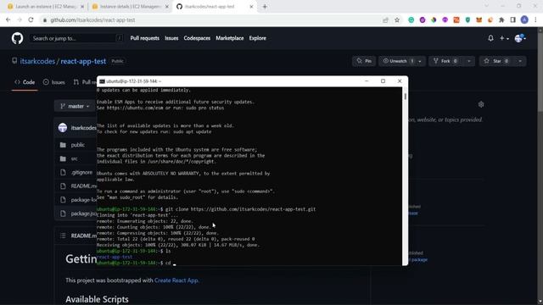Minimize the ubuntu terminal window
The height and width of the screenshot is (305, 543).
point(367,81)
